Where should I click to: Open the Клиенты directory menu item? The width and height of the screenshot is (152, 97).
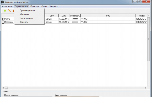[x=24, y=22]
